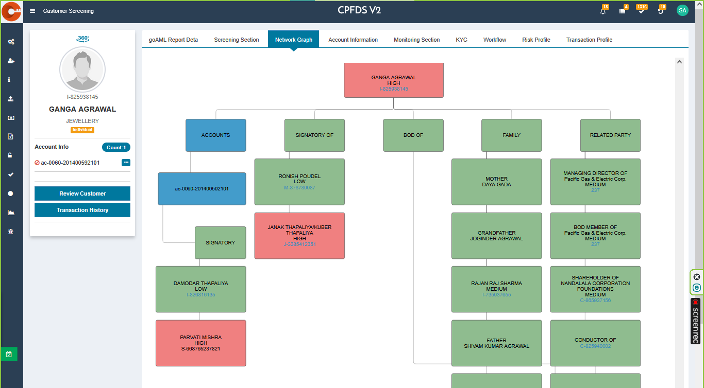
Task: Click the bug icon in left sidebar
Action: coord(11,232)
